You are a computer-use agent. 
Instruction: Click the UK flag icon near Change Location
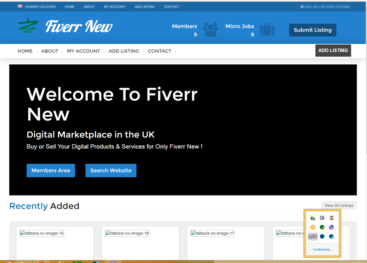[x=20, y=6]
